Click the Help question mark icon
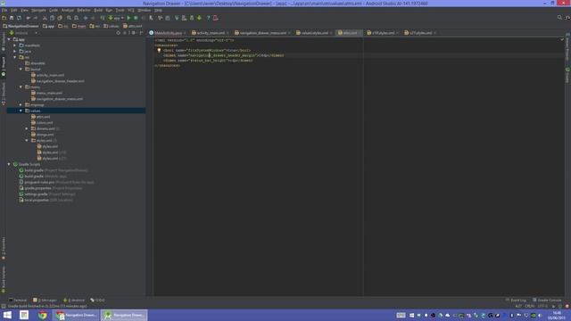 click(208, 18)
